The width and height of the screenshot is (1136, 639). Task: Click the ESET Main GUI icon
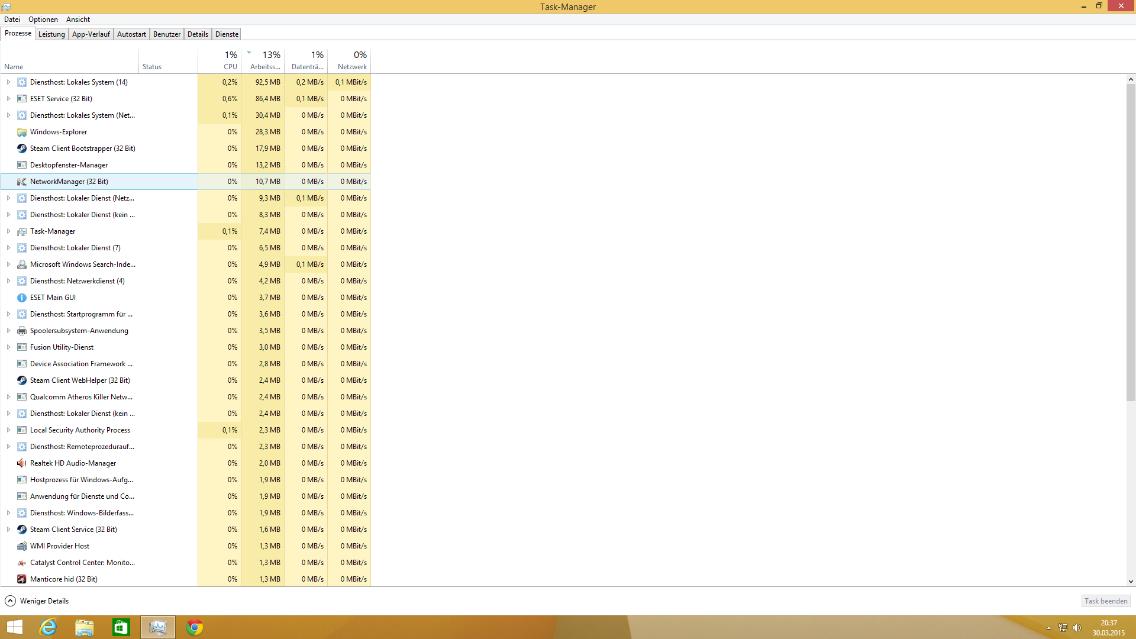tap(22, 298)
